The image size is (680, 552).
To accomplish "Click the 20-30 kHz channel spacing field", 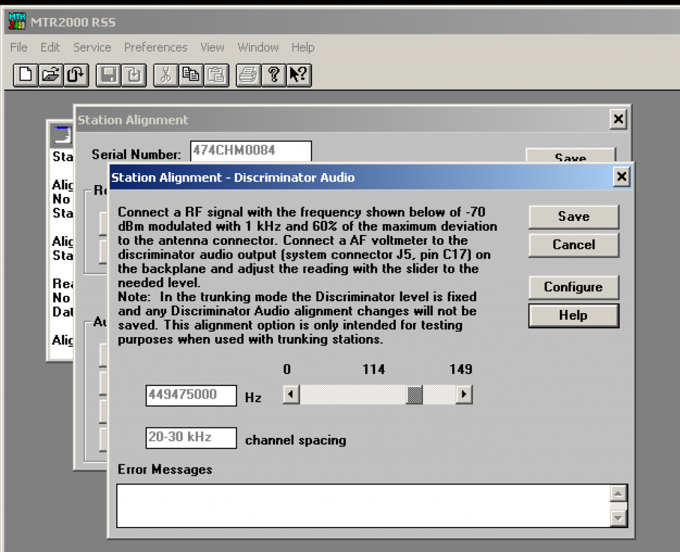I will 191,438.
